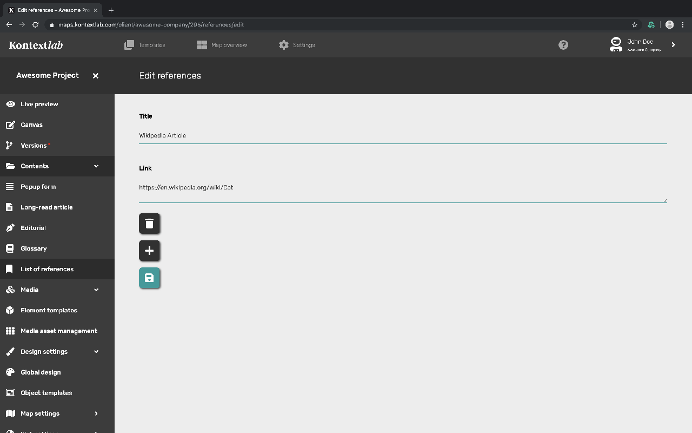Viewport: 692px width, 433px height.
Task: Open the Live preview section
Action: pyautogui.click(x=39, y=104)
